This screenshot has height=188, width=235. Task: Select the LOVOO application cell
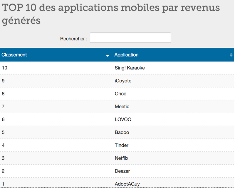coord(173,119)
